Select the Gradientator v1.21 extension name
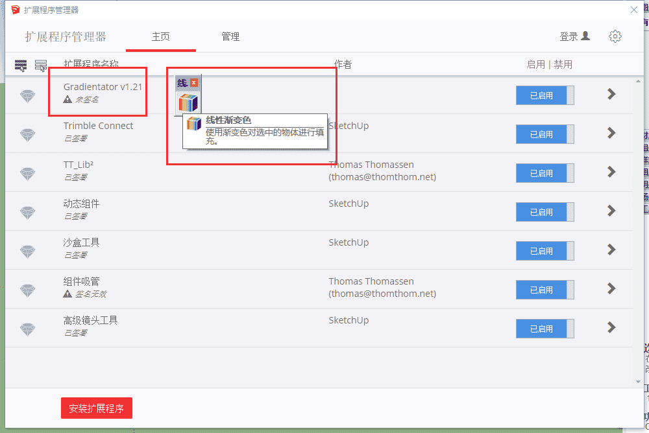Image resolution: width=649 pixels, height=433 pixels. click(103, 87)
